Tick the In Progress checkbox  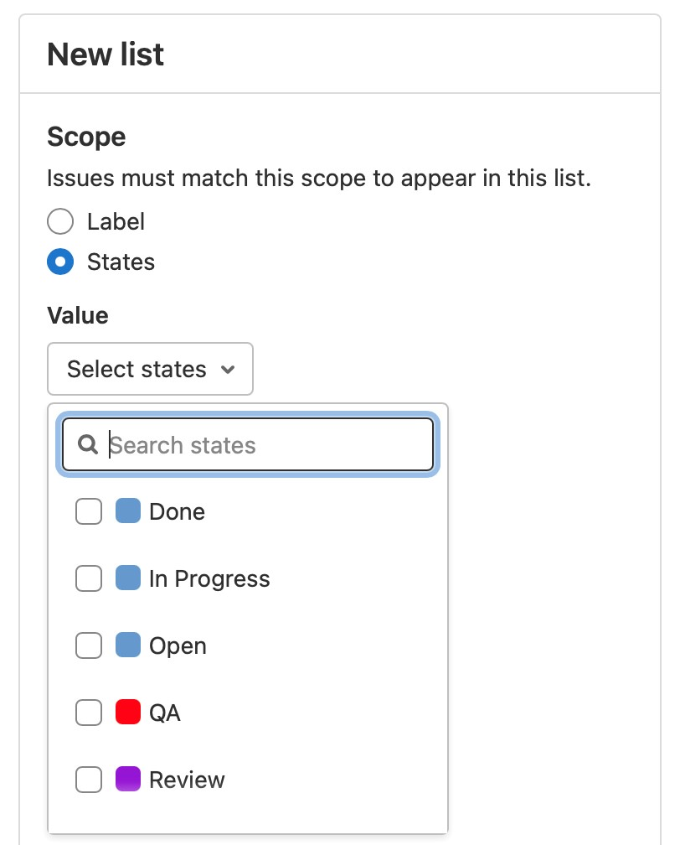coord(89,578)
